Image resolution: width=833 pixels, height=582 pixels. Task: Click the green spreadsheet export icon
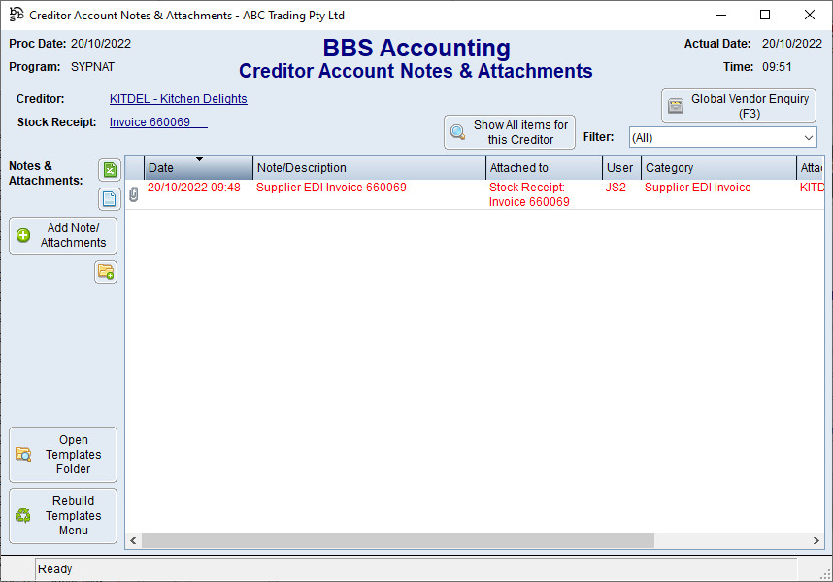110,170
